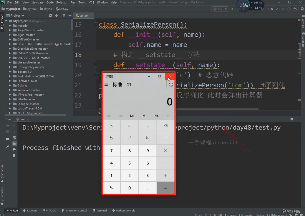Rerun test with run panel play icon

click(7, 126)
